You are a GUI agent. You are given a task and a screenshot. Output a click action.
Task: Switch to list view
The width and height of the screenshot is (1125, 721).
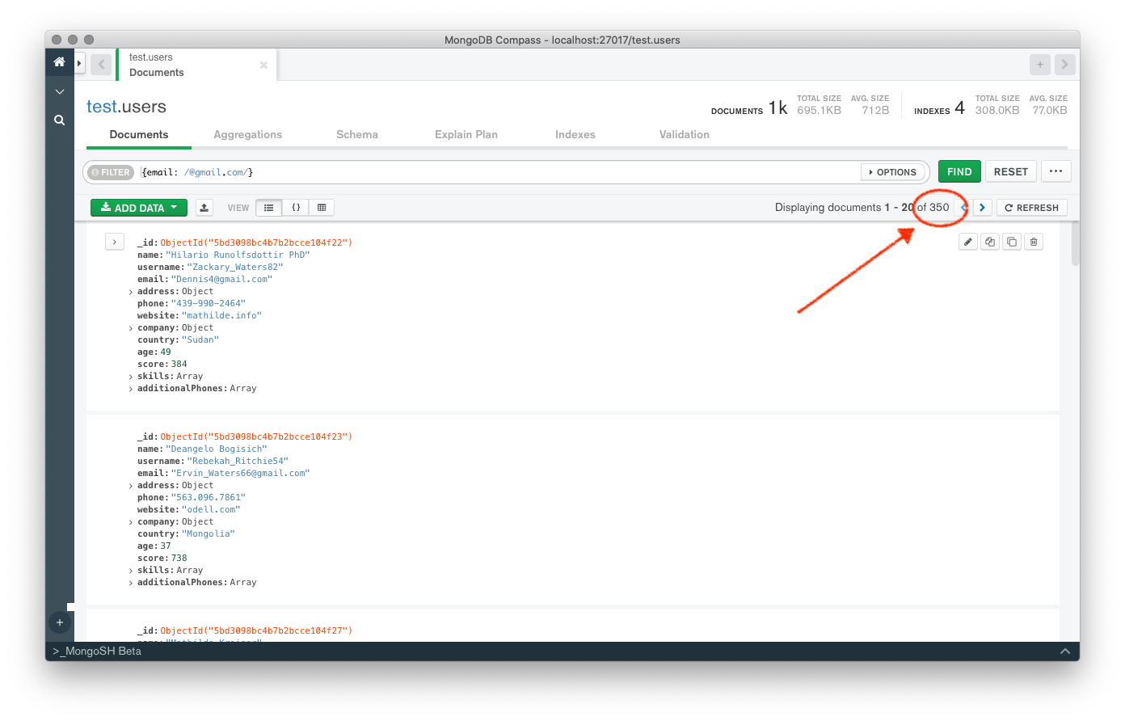(x=269, y=208)
